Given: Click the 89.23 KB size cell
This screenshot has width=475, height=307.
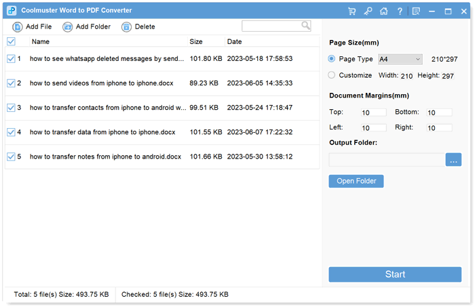Looking at the screenshot, I should click(204, 83).
